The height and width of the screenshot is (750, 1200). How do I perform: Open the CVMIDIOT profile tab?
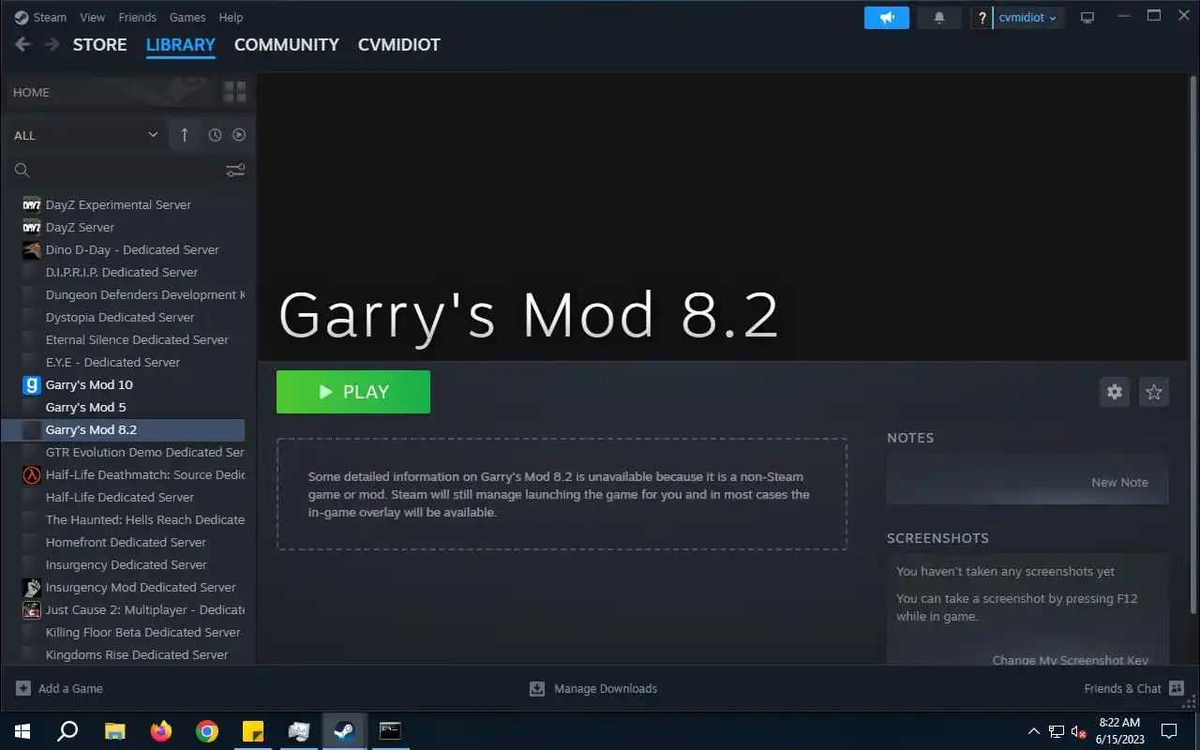tap(399, 45)
